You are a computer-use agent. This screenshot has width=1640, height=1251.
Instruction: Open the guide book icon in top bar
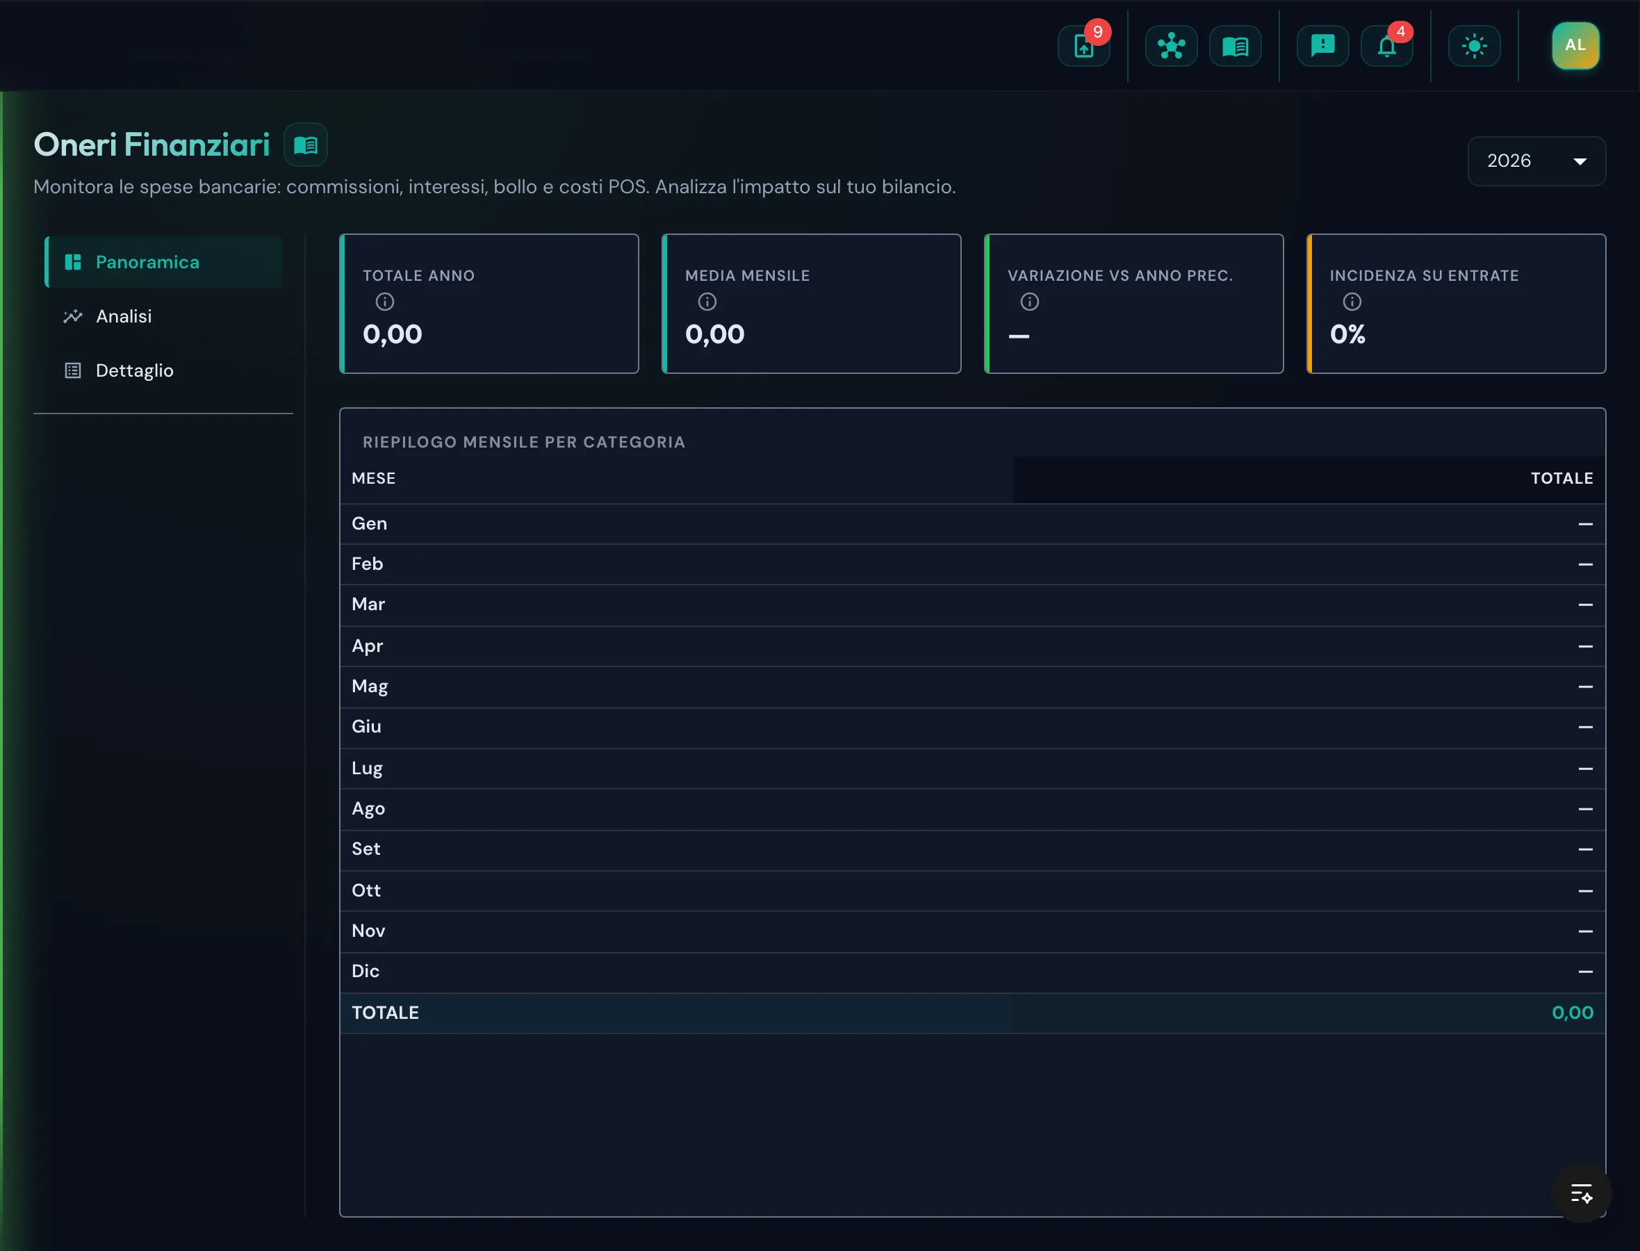1235,46
